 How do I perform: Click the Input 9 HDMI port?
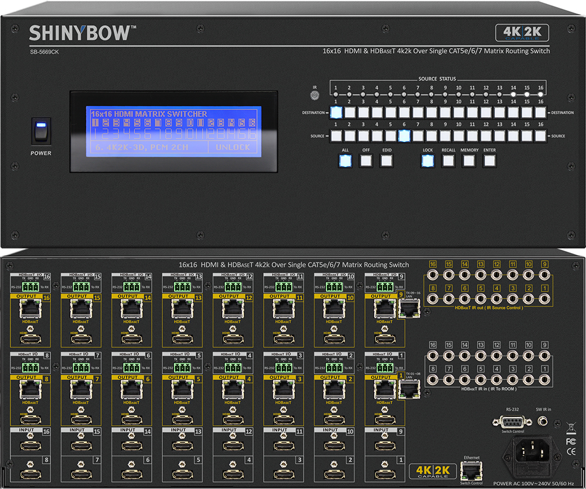click(385, 446)
